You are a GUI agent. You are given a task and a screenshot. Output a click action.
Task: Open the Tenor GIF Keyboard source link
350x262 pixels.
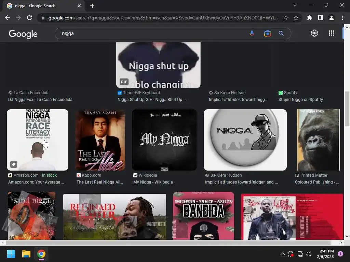tap(139, 93)
